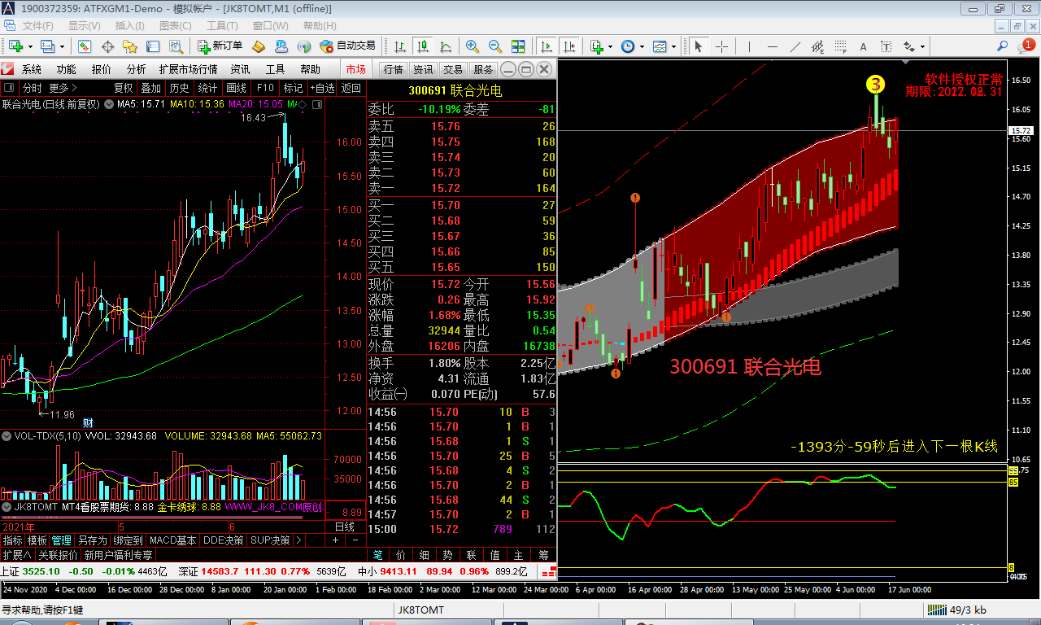Enable 自动交易 auto trading
Viewport: 1041px width, 625px height.
tap(348, 46)
